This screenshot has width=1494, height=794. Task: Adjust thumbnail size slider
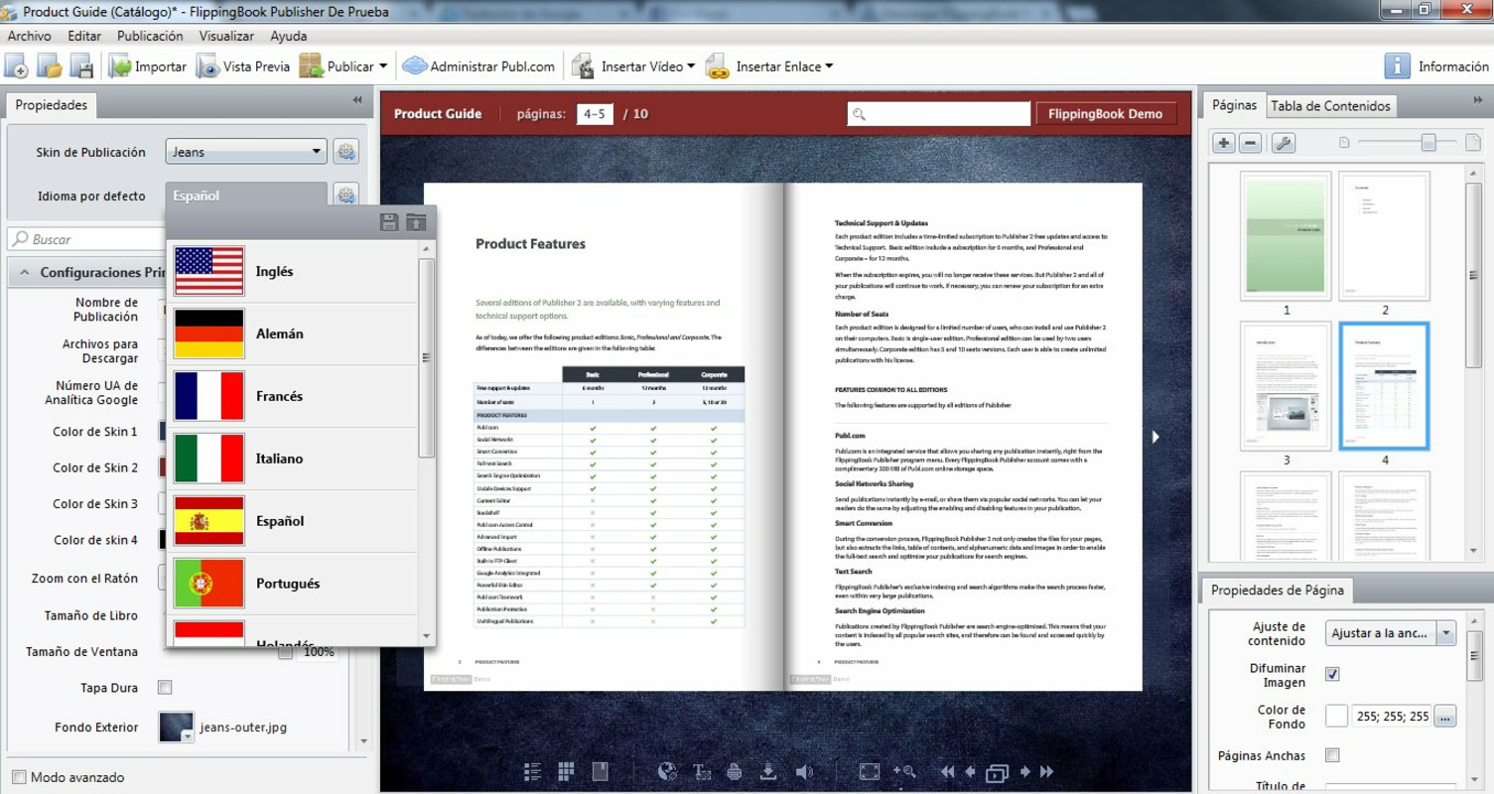1428,143
